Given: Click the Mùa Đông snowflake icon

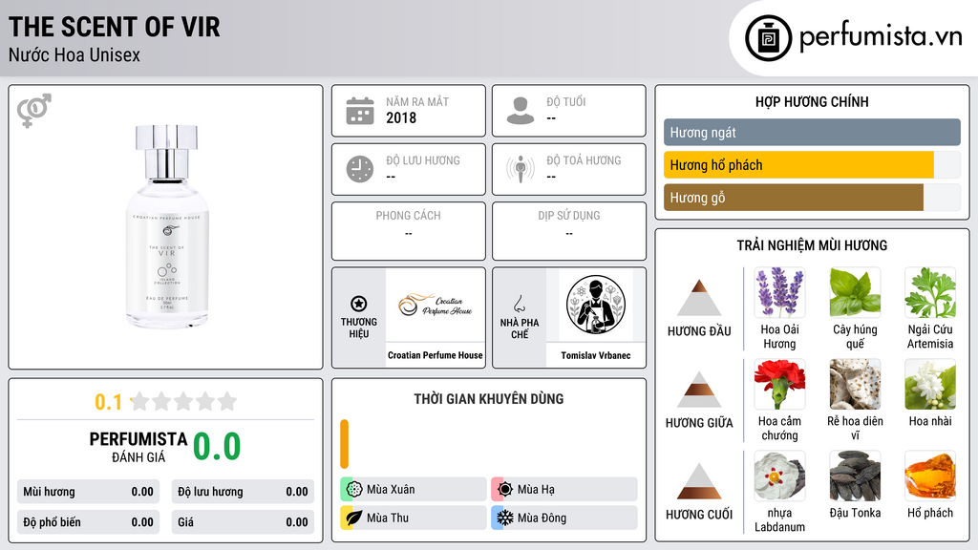Looking at the screenshot, I should [505, 518].
